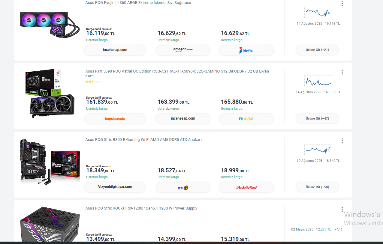
Task: Click the price history chart for RTX 5090
Action: [318, 81]
